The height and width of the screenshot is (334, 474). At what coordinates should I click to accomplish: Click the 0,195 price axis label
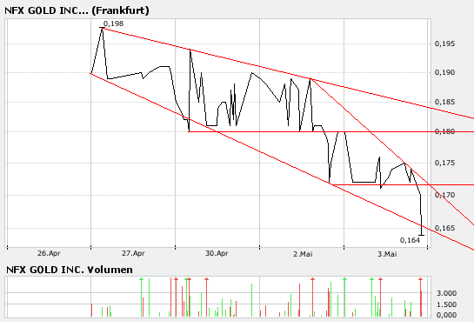pos(444,43)
